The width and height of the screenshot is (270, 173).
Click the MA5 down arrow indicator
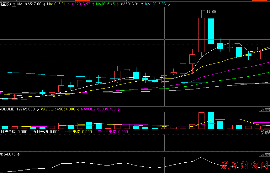pos(44,4)
